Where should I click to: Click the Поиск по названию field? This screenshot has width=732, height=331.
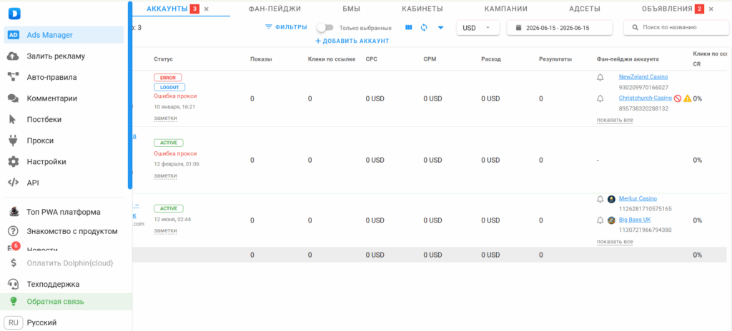(x=676, y=28)
